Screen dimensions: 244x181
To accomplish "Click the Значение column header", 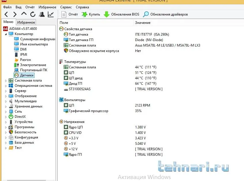I will point(189,23).
